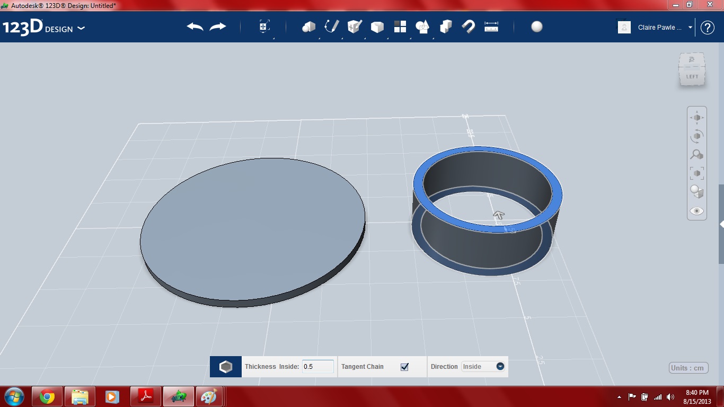Expand the side panel arrow handle
This screenshot has height=407, width=724.
click(721, 225)
